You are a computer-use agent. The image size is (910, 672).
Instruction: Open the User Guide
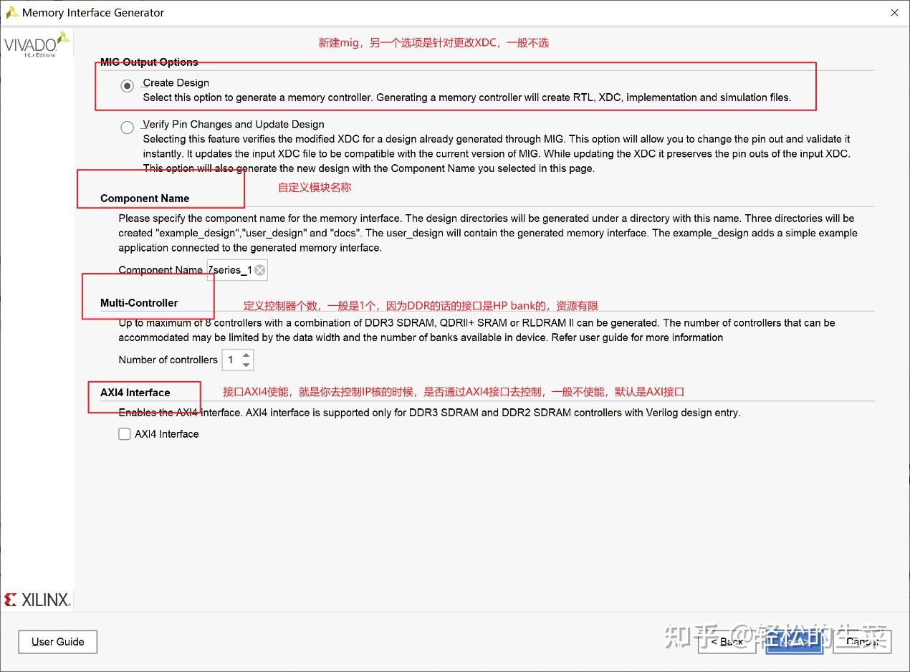(58, 642)
